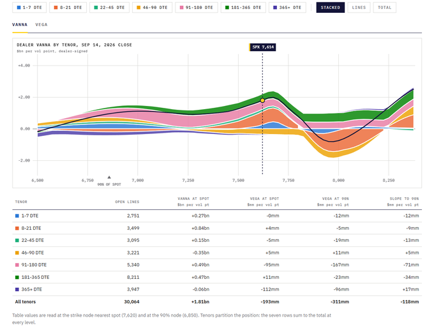Select the 1-7 DTE row label
Viewport: 434px width, 330px height.
30,216
